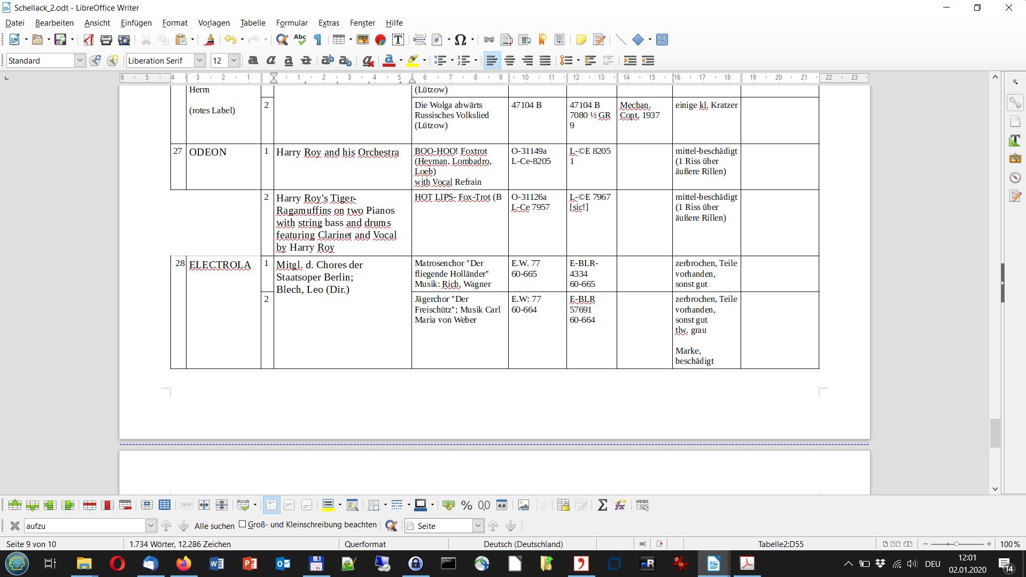The image size is (1026, 577).
Task: Open the font size 12 dropdown
Action: click(x=234, y=60)
